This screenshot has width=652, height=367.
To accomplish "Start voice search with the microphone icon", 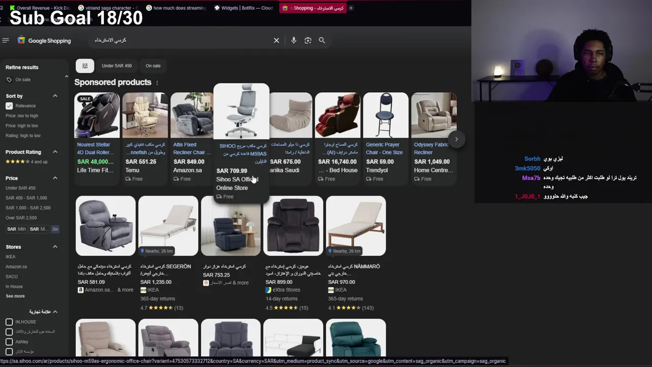I will [x=294, y=40].
